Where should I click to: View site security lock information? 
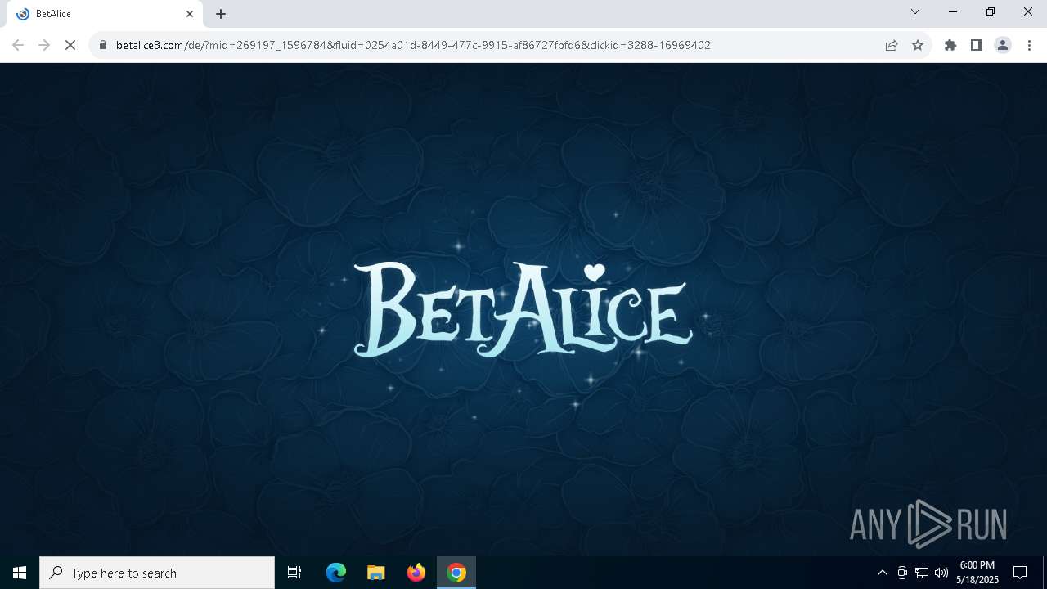[x=103, y=45]
